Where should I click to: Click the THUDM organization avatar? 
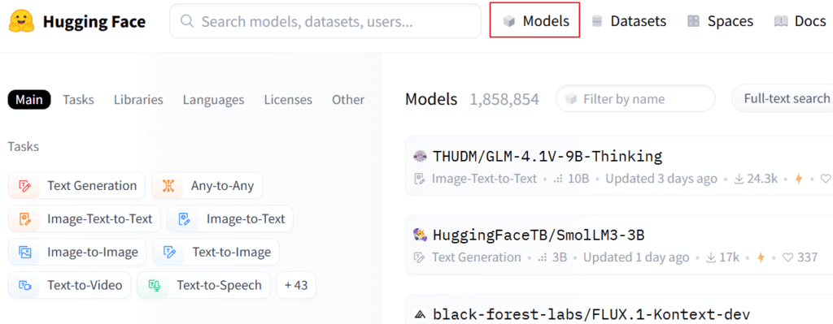click(x=420, y=157)
